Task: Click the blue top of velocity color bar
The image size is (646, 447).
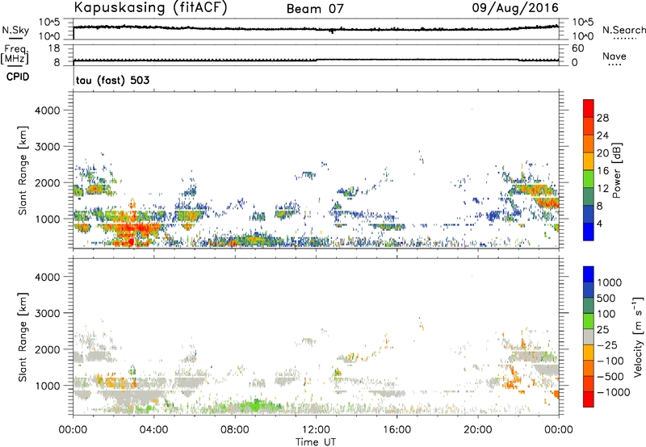Action: click(x=589, y=274)
